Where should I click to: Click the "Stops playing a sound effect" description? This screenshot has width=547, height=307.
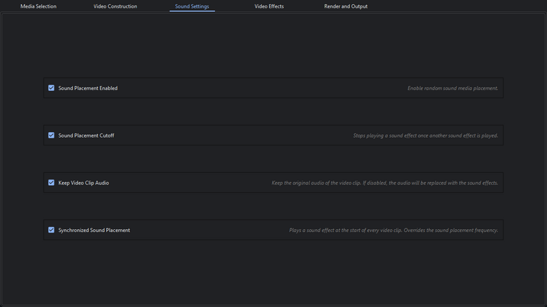click(425, 136)
